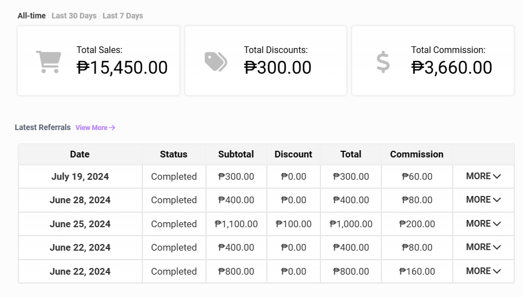The image size is (522, 297).
Task: Expand MORE for the July 19, 2024 referral
Action: pos(483,176)
